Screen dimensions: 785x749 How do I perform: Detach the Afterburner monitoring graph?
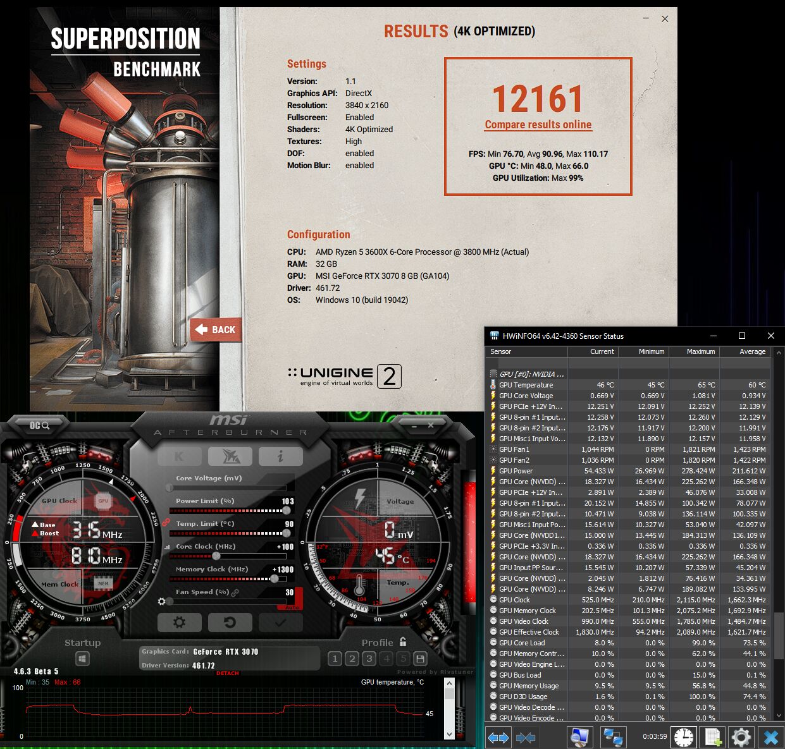pyautogui.click(x=228, y=673)
